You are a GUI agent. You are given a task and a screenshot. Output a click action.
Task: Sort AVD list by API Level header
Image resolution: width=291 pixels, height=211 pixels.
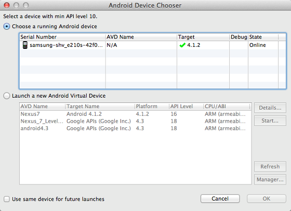[x=187, y=107]
